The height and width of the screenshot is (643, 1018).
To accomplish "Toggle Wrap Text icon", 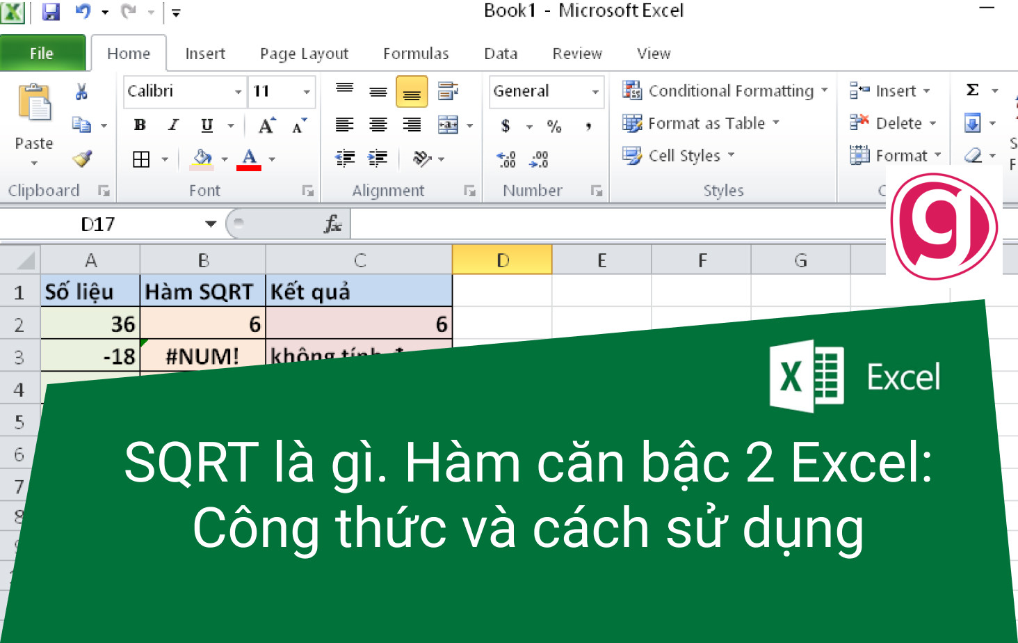I will point(448,91).
